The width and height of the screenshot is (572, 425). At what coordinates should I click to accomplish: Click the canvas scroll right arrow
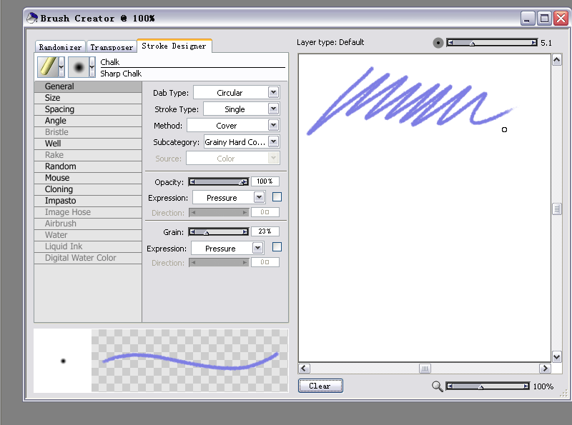point(545,369)
